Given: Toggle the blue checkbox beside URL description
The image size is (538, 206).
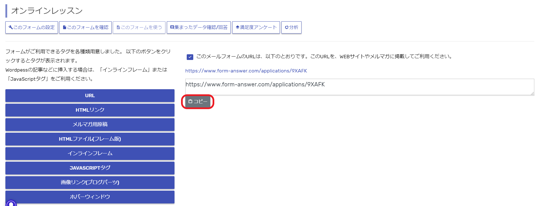Looking at the screenshot, I should [190, 57].
